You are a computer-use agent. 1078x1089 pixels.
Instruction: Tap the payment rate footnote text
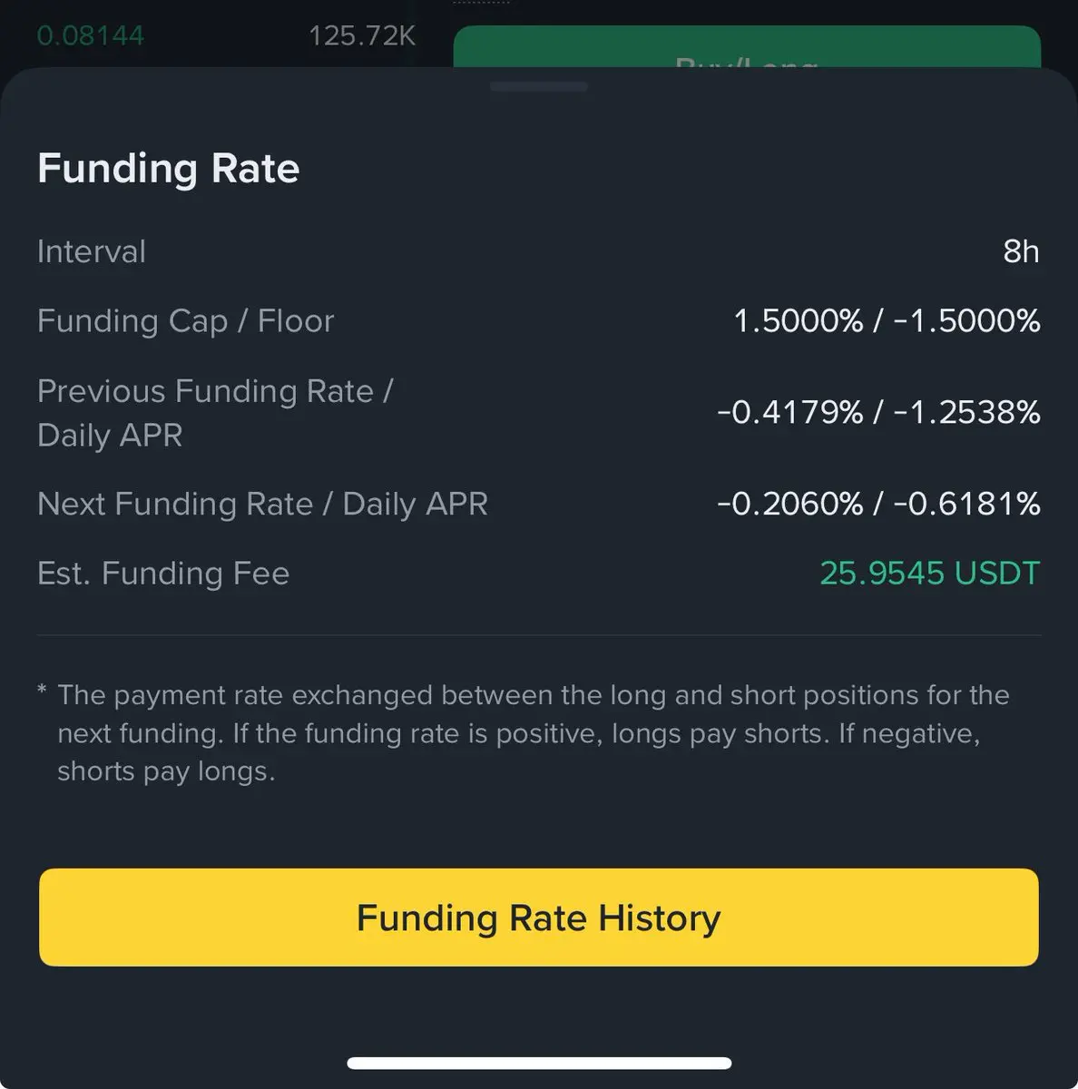click(533, 733)
